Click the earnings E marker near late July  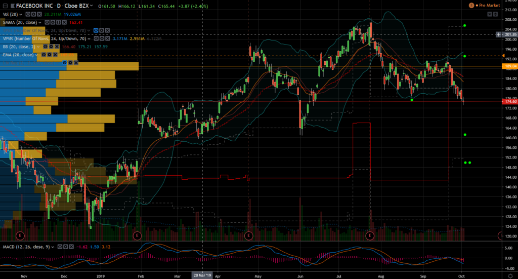370,235
